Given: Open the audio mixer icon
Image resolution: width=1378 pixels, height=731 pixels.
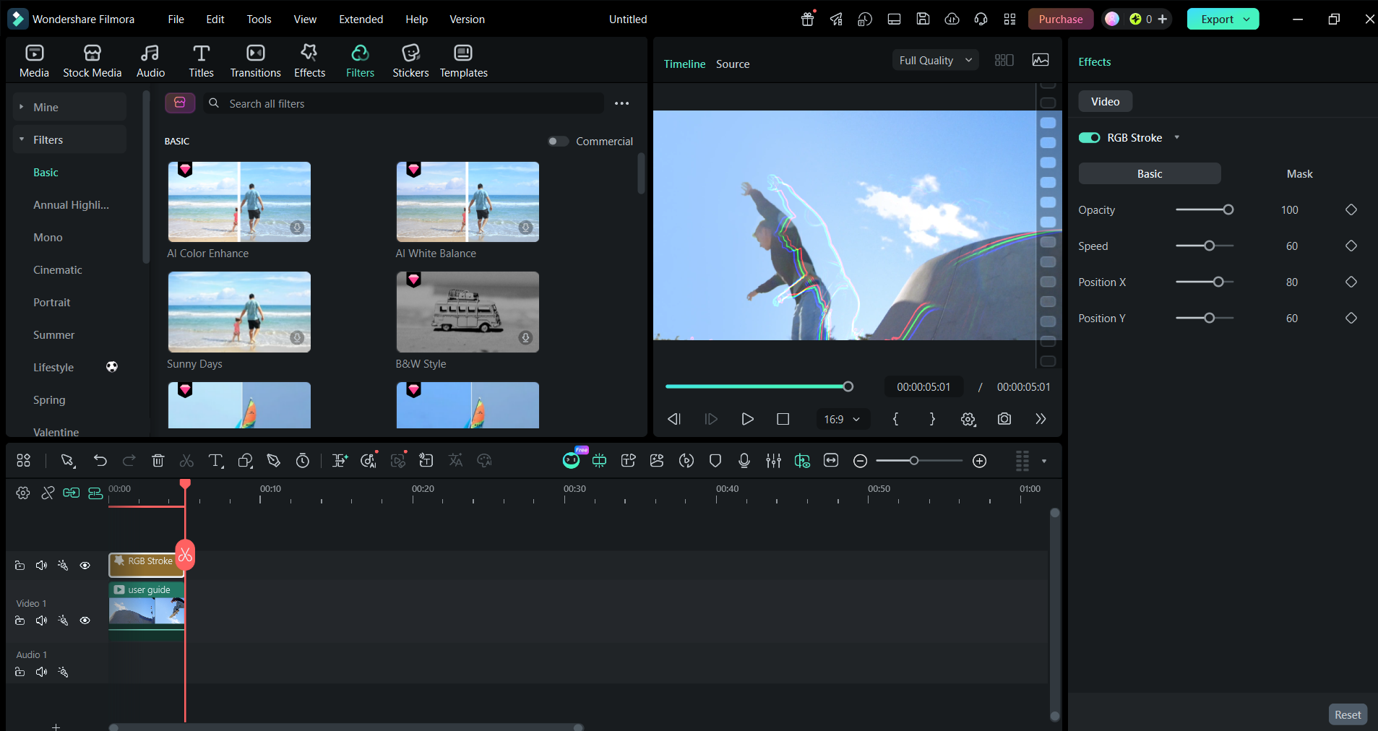Looking at the screenshot, I should click(x=773, y=461).
